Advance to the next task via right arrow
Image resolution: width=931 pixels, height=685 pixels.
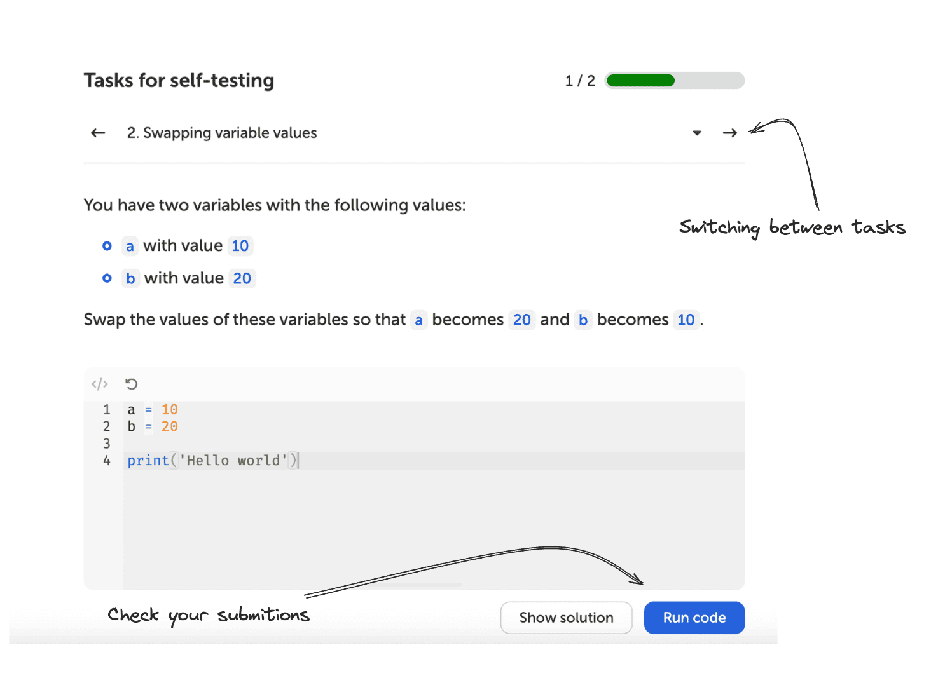coord(729,132)
